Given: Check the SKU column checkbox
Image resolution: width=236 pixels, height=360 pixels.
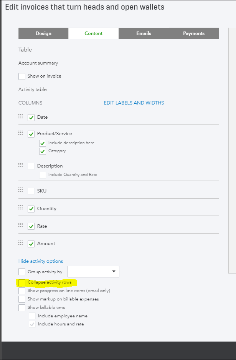Looking at the screenshot, I should tap(31, 191).
